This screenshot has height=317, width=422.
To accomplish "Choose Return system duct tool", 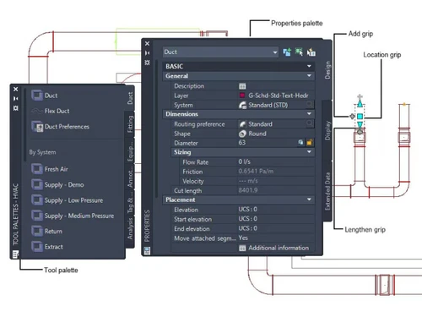I will tap(46, 231).
